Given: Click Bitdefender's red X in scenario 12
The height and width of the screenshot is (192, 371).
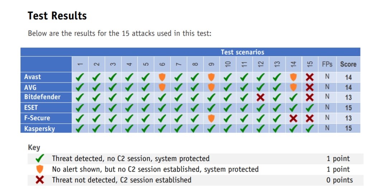Looking at the screenshot, I should pos(261,97).
